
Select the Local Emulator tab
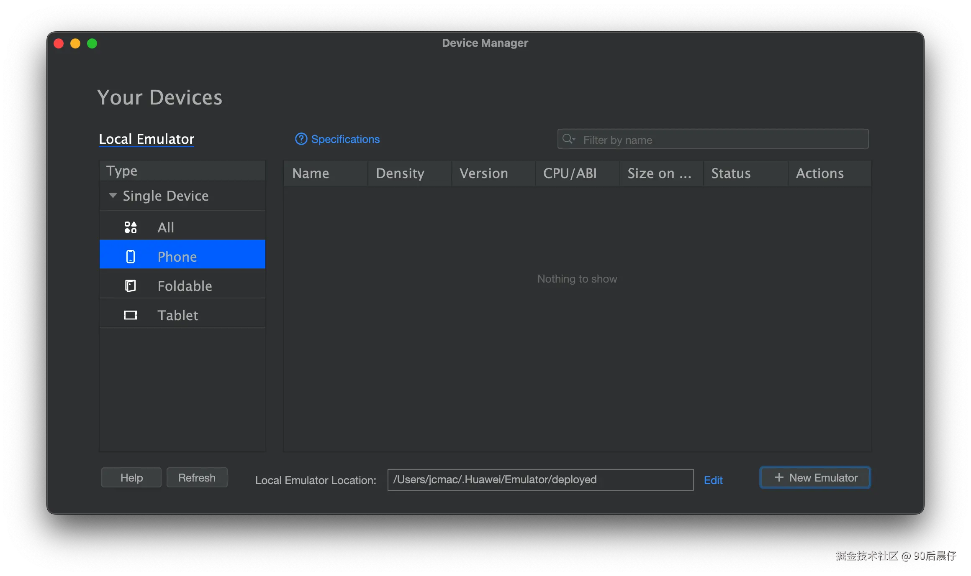146,139
